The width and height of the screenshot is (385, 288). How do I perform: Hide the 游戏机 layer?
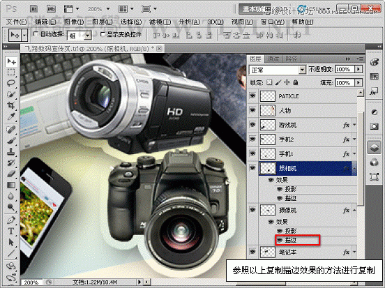[252, 125]
